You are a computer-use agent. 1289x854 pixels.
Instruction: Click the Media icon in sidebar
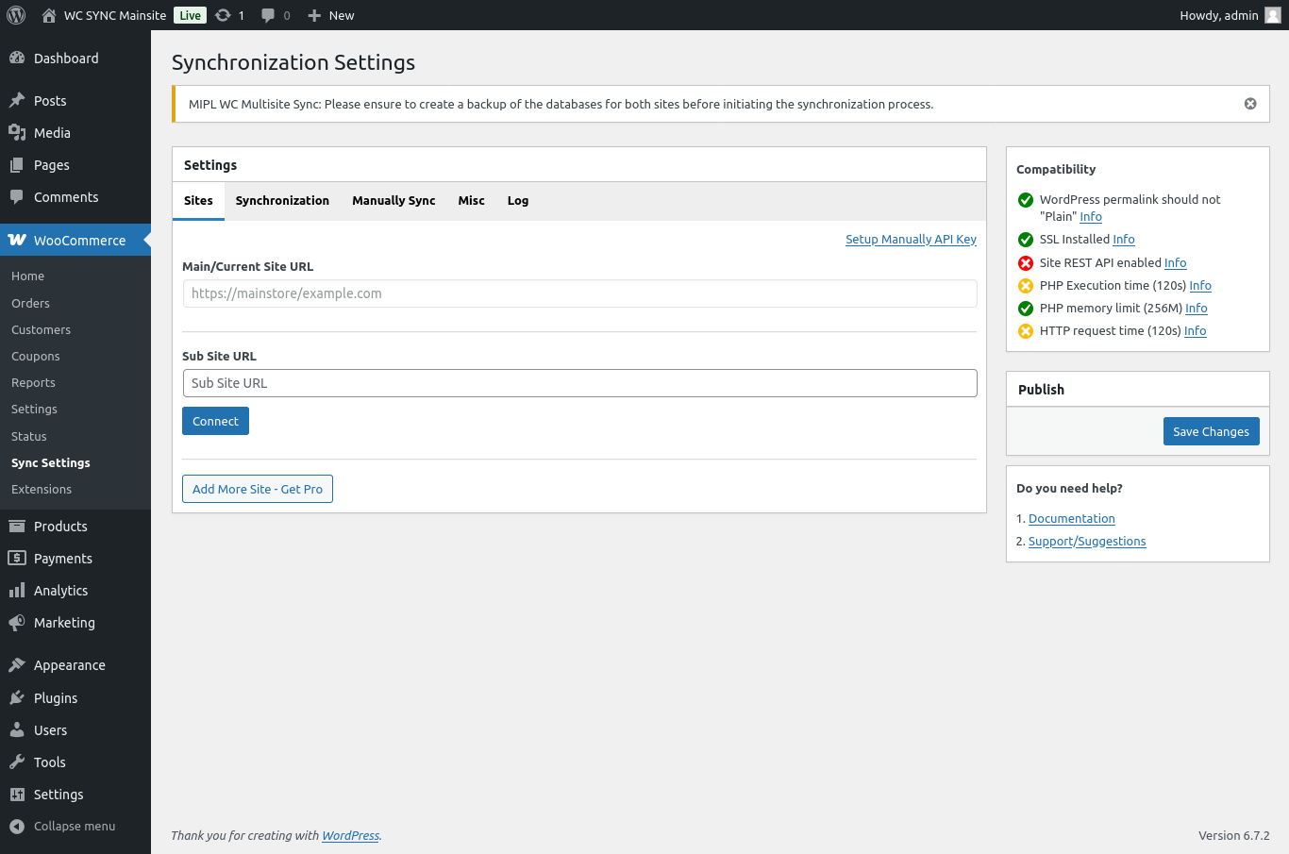tap(17, 133)
